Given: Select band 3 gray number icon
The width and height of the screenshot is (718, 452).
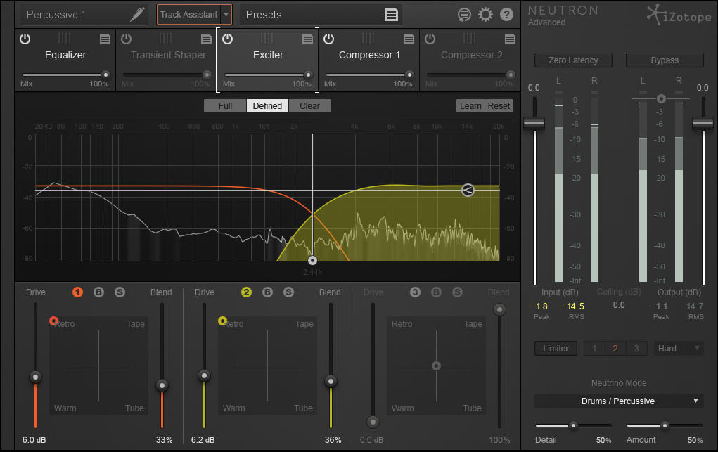Looking at the screenshot, I should [x=415, y=292].
